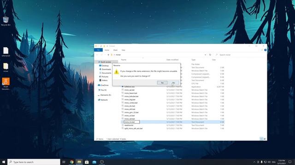Viewport: 295px width, 165px height.
Task: Select the lolMiner.exe application file
Action: 129,87
